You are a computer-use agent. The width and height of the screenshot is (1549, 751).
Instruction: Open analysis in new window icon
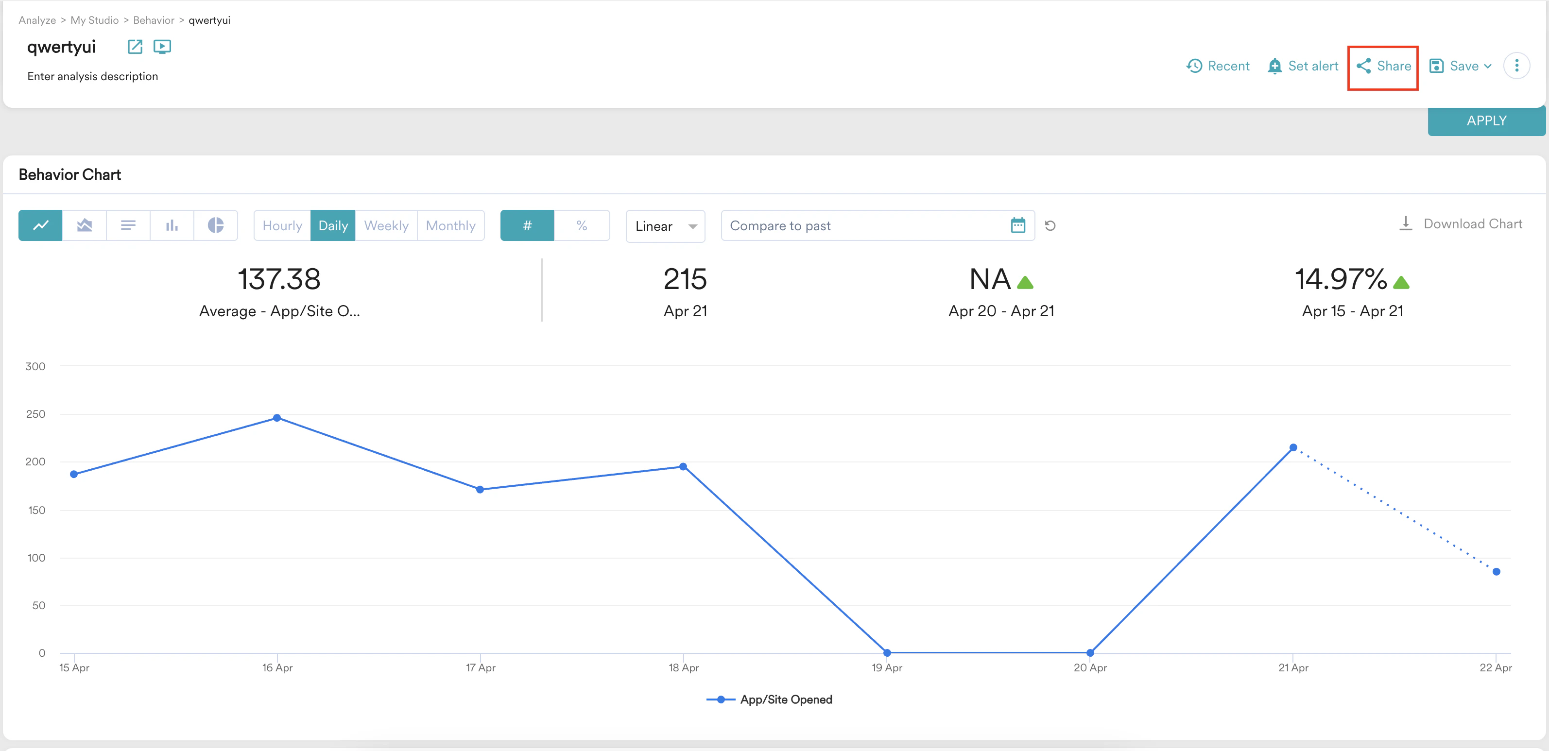135,47
